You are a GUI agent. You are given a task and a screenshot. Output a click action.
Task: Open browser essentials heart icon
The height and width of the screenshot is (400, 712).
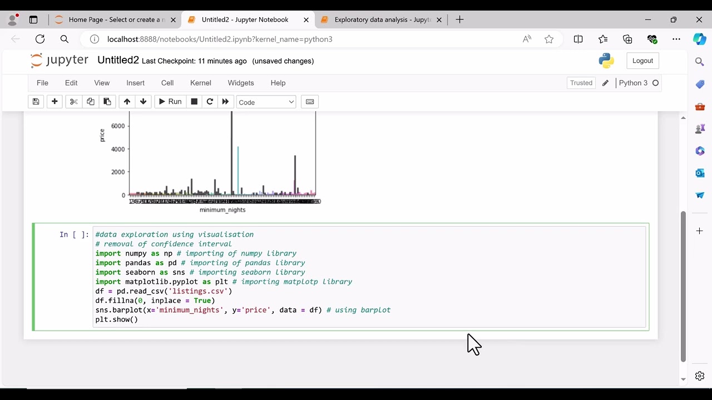(652, 39)
